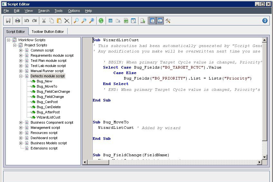Expand the Test Plan module script node

coord(21,61)
